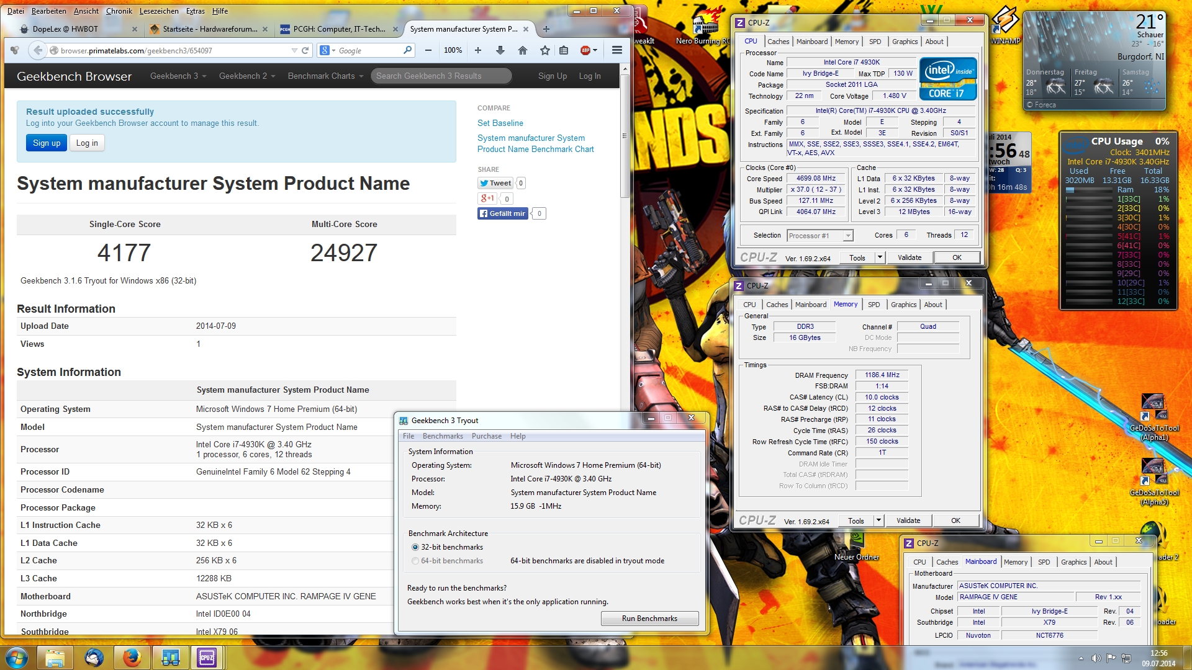Click Firefox page vertical scrollbar
The image size is (1192, 670).
(x=625, y=135)
